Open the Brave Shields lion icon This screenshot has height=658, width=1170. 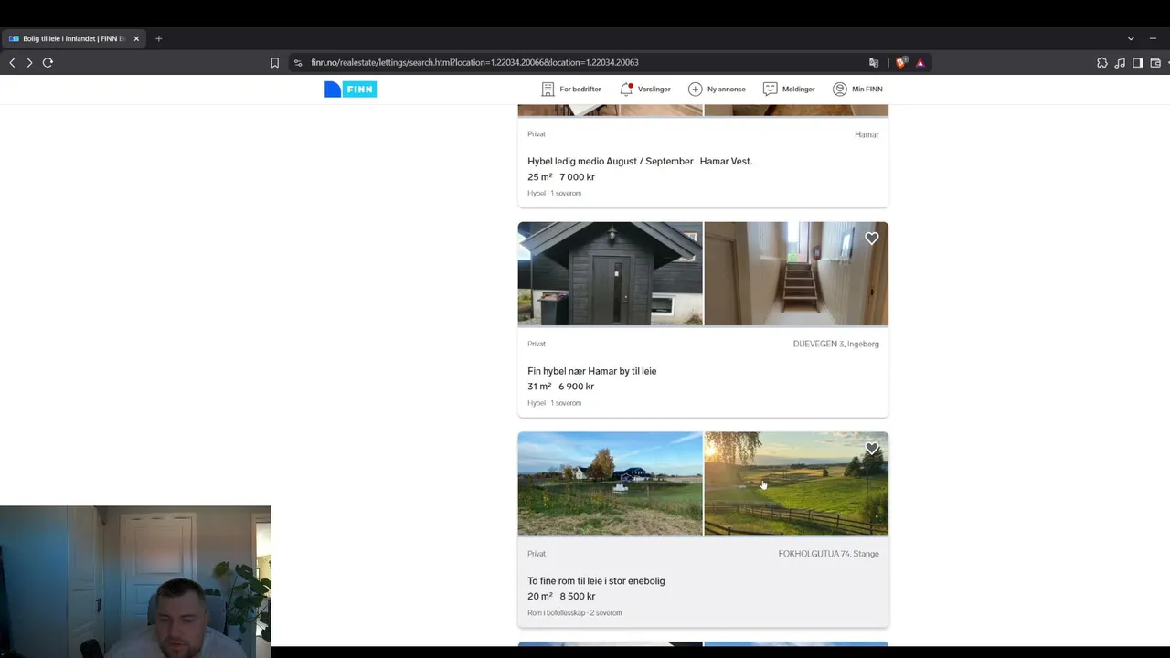(901, 62)
